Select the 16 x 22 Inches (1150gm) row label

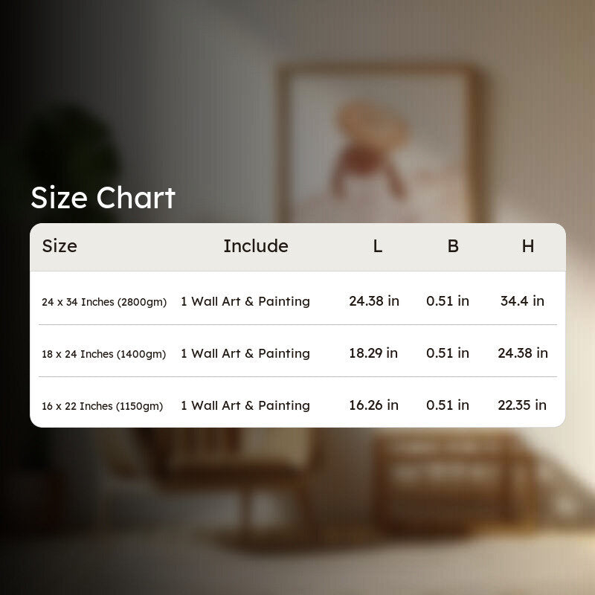click(103, 406)
